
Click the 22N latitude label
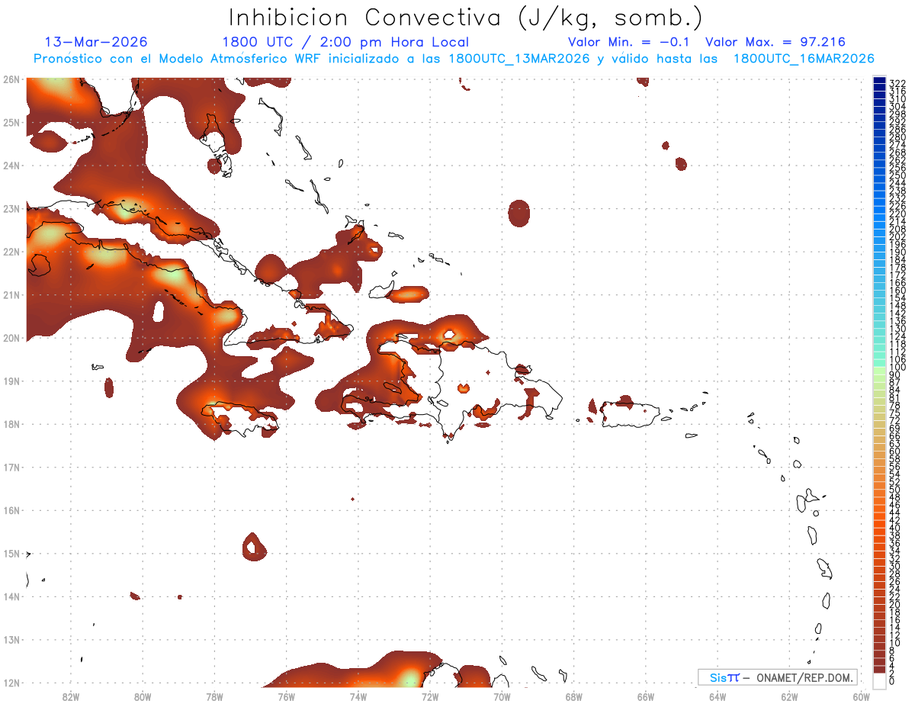pyautogui.click(x=11, y=252)
